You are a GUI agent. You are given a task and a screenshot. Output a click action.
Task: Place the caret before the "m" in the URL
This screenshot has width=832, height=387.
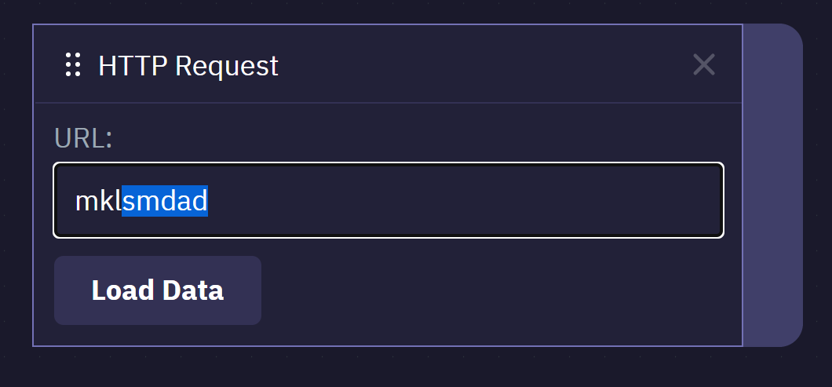point(75,201)
